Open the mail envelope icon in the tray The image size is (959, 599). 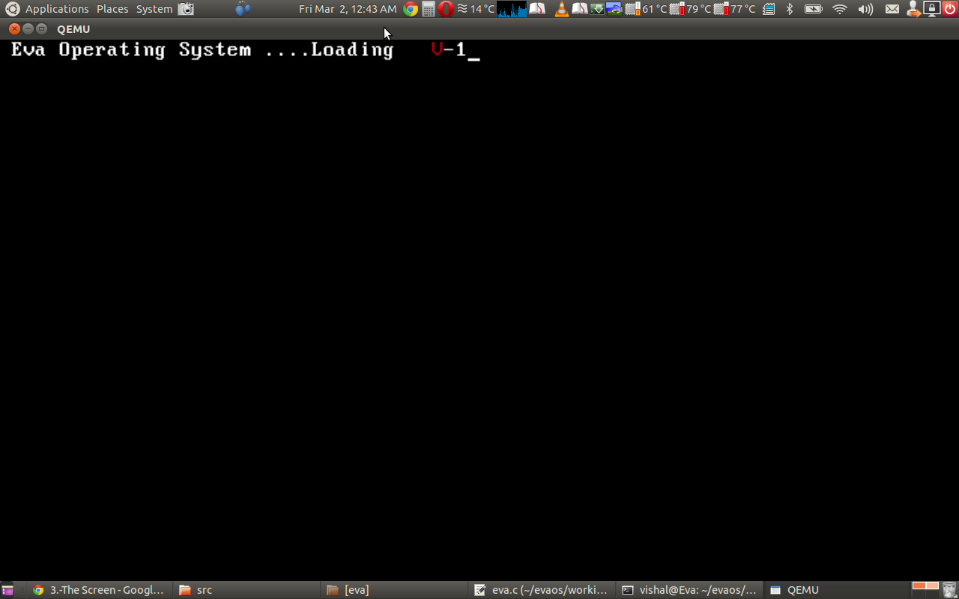coord(893,9)
